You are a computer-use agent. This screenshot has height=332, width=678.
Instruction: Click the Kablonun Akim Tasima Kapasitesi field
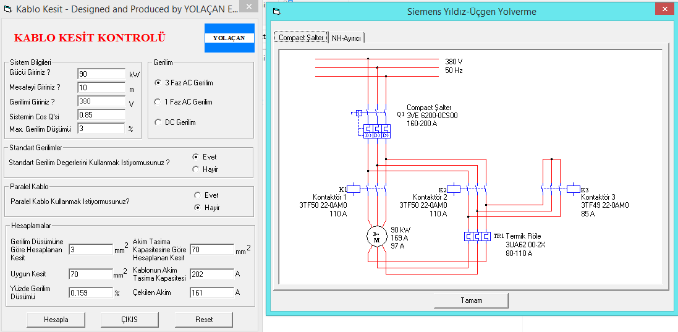(x=212, y=274)
